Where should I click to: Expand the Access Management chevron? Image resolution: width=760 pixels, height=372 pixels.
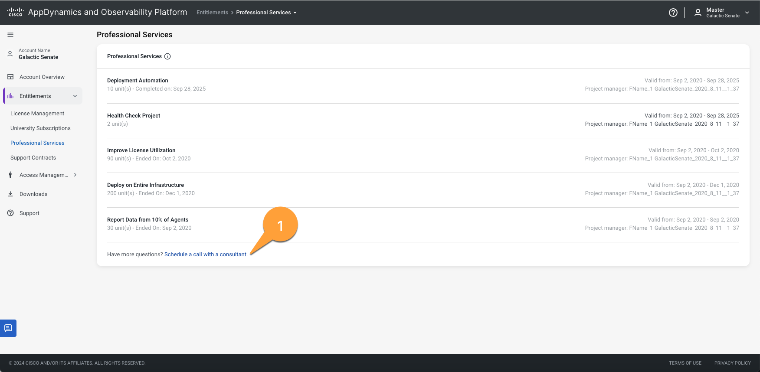click(75, 175)
